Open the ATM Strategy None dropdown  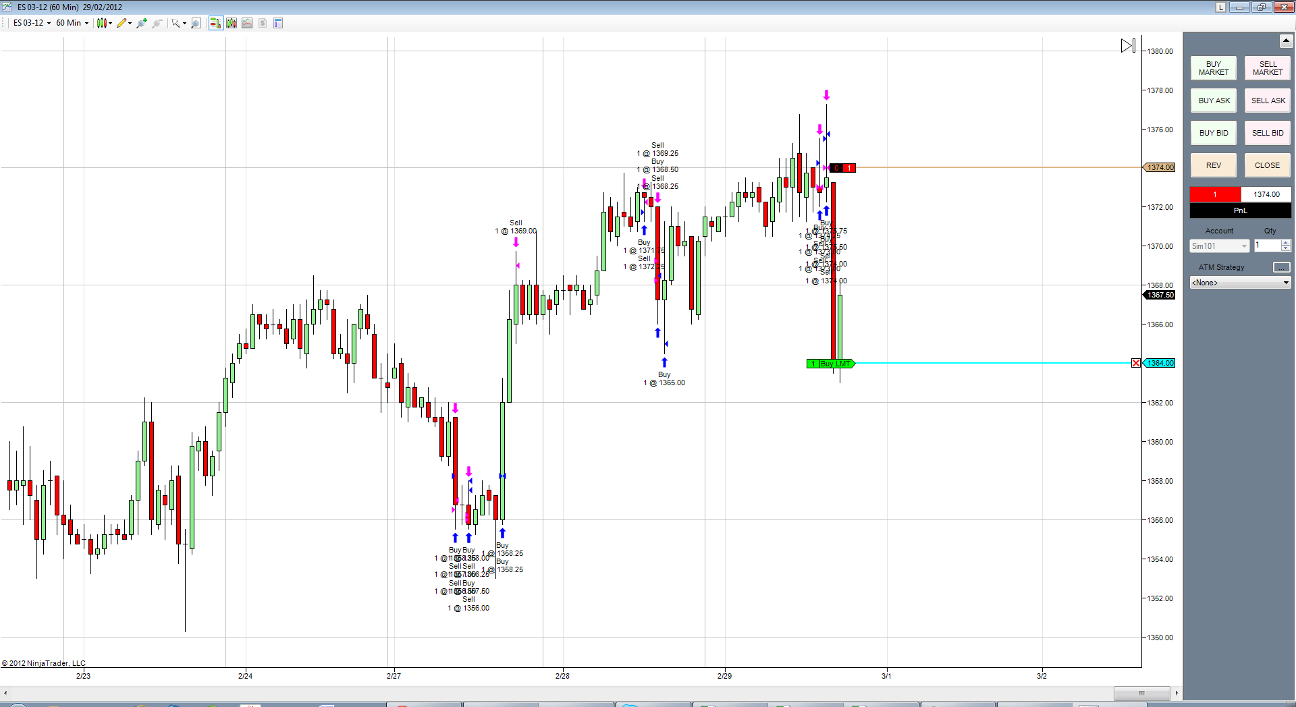point(1241,283)
